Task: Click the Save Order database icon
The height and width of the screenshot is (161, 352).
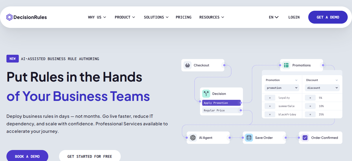Action: click(249, 138)
